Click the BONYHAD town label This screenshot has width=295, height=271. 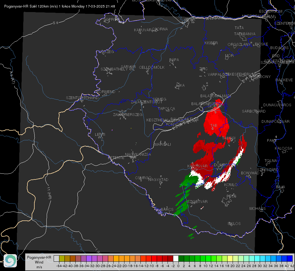pos(250,173)
